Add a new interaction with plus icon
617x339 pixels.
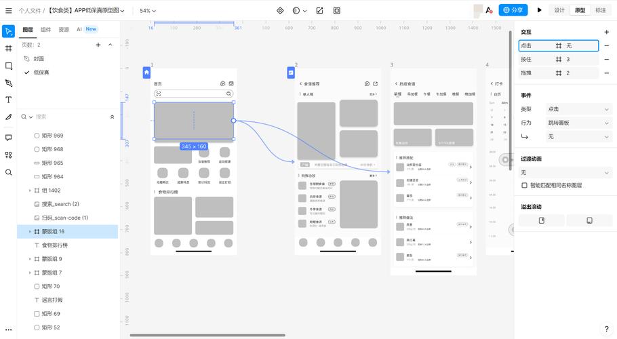[606, 32]
